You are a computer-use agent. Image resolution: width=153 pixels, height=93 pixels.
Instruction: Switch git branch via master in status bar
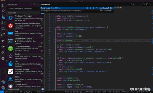coord(9,92)
